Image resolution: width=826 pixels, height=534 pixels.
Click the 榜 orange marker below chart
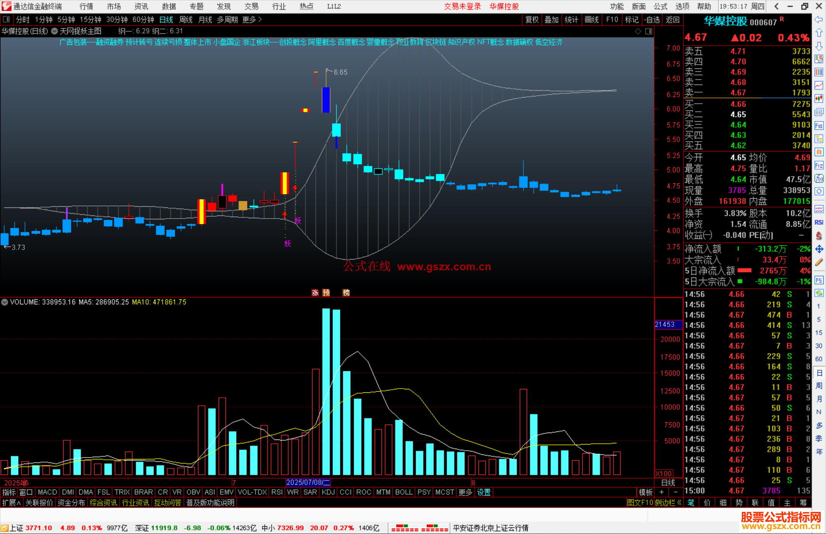pos(346,292)
